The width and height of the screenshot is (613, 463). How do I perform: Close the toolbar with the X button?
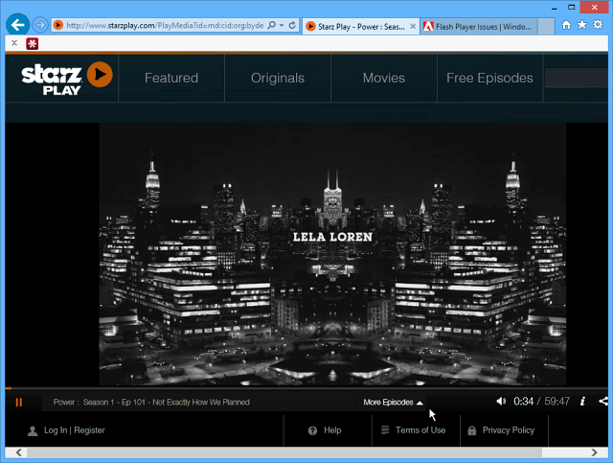coord(14,43)
